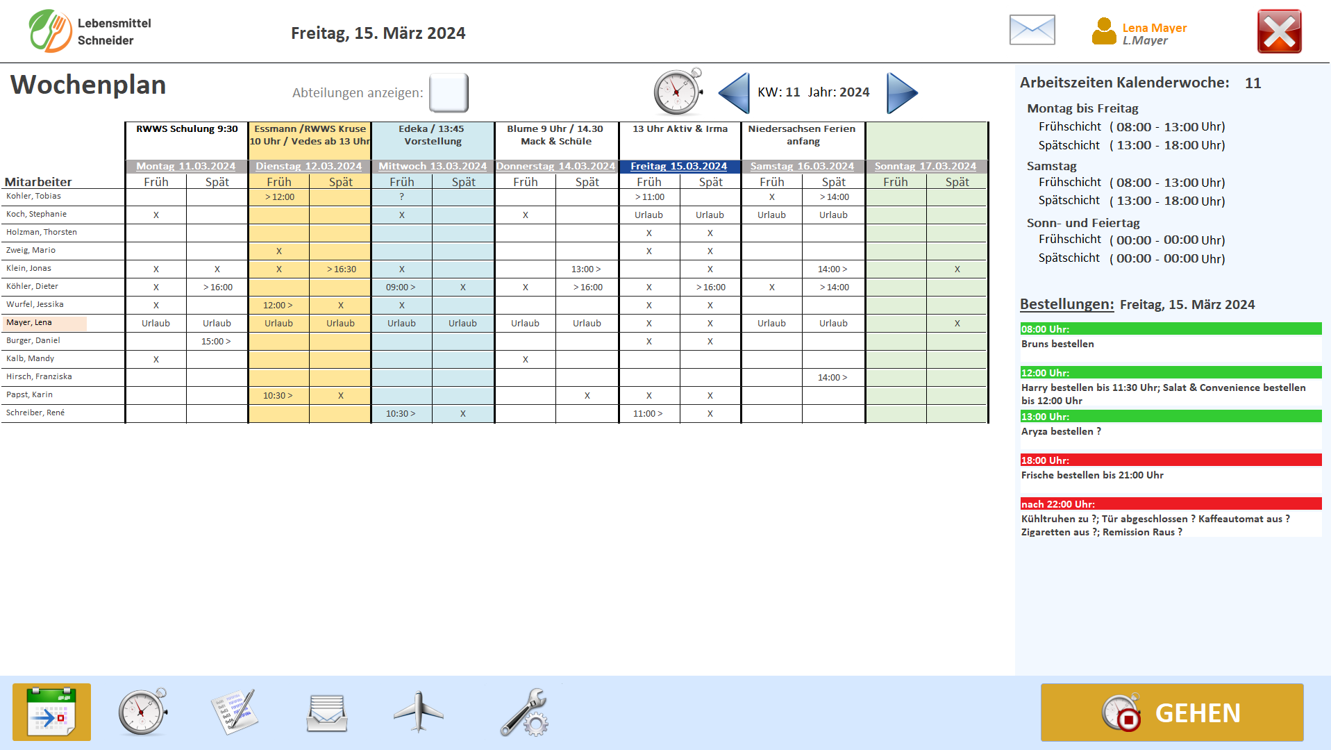Go to previous calendar week arrow
1331x750 pixels.
click(734, 92)
